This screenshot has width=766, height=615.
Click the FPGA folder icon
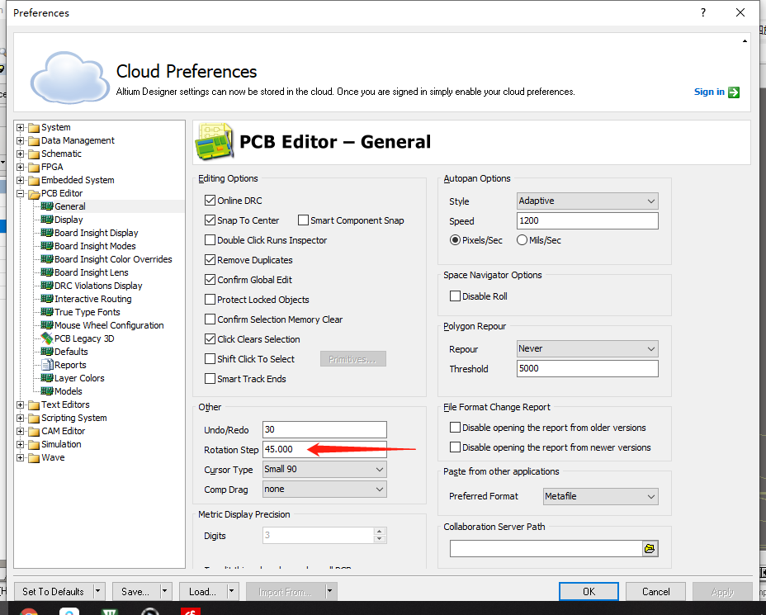pyautogui.click(x=34, y=167)
